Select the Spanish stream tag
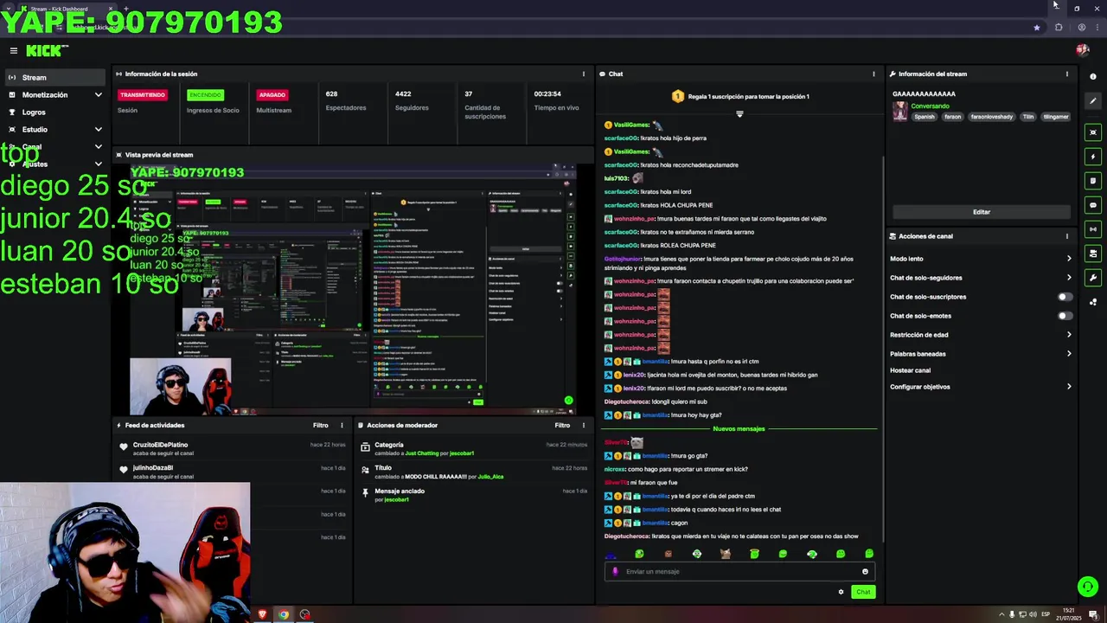The height and width of the screenshot is (623, 1107). pos(925,117)
